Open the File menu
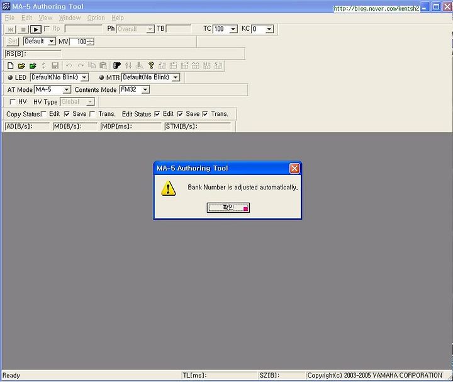This screenshot has height=382, width=453. coord(9,18)
